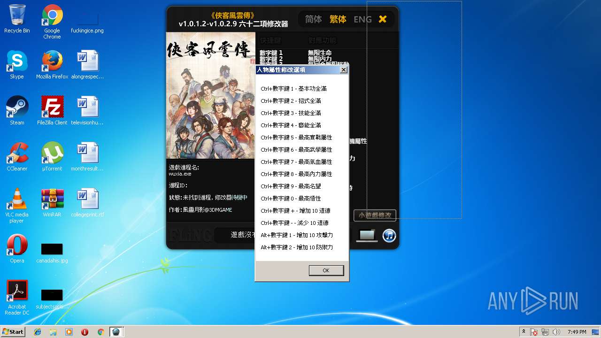Click the line 'Ctrl+數字鍵 1 - 基本功全滿'

[x=293, y=89]
